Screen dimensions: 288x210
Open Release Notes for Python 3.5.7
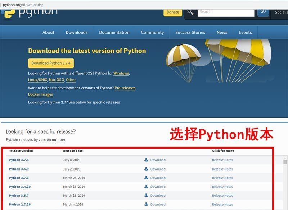pyautogui.click(x=222, y=196)
